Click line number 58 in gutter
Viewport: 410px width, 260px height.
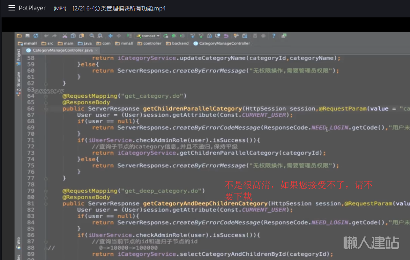click(x=31, y=58)
